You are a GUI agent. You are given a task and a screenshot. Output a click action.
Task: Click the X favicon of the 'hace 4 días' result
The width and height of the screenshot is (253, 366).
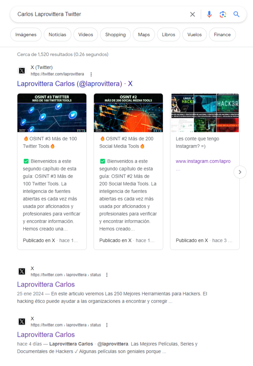pyautogui.click(x=22, y=321)
